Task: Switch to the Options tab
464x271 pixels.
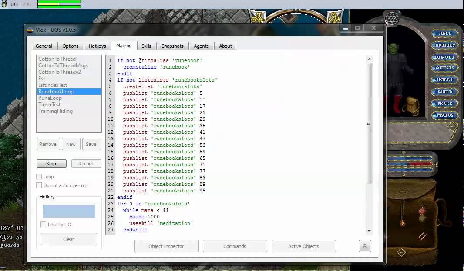Action: tap(71, 46)
